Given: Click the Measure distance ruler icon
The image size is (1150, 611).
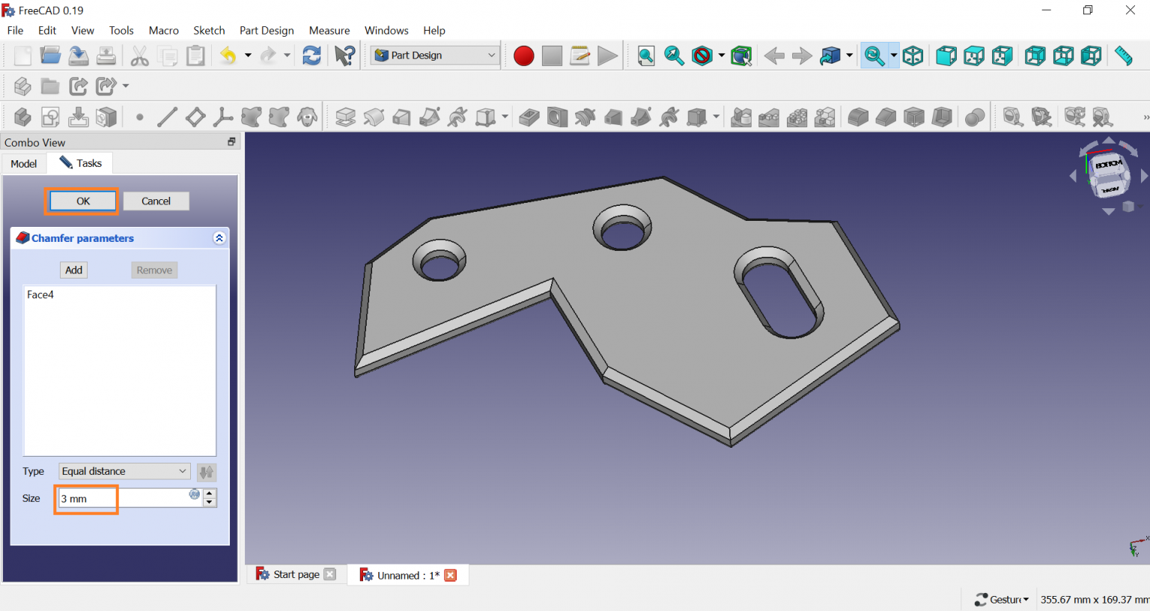Looking at the screenshot, I should [1123, 56].
